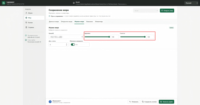Adjust the Сытость satiety slider
The height and width of the screenshot is (105, 200).
pos(133,37)
